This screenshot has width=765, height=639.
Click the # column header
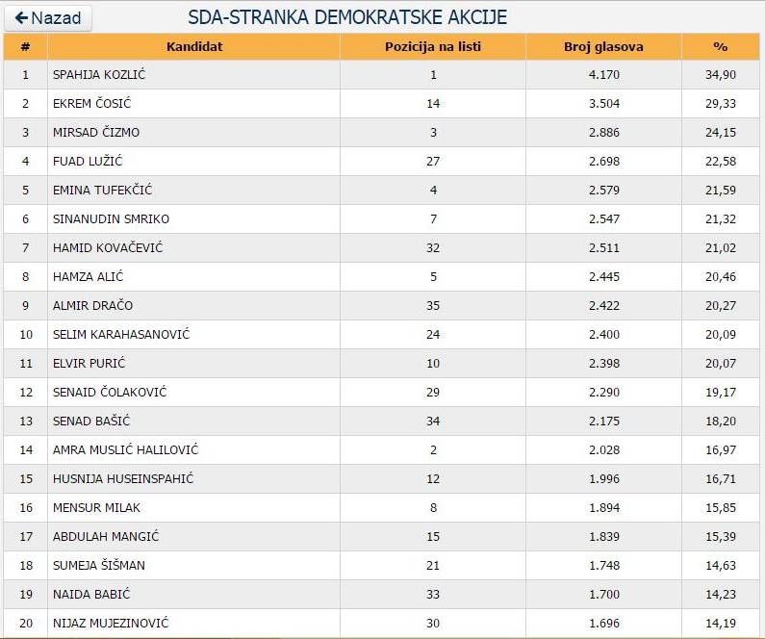click(26, 46)
